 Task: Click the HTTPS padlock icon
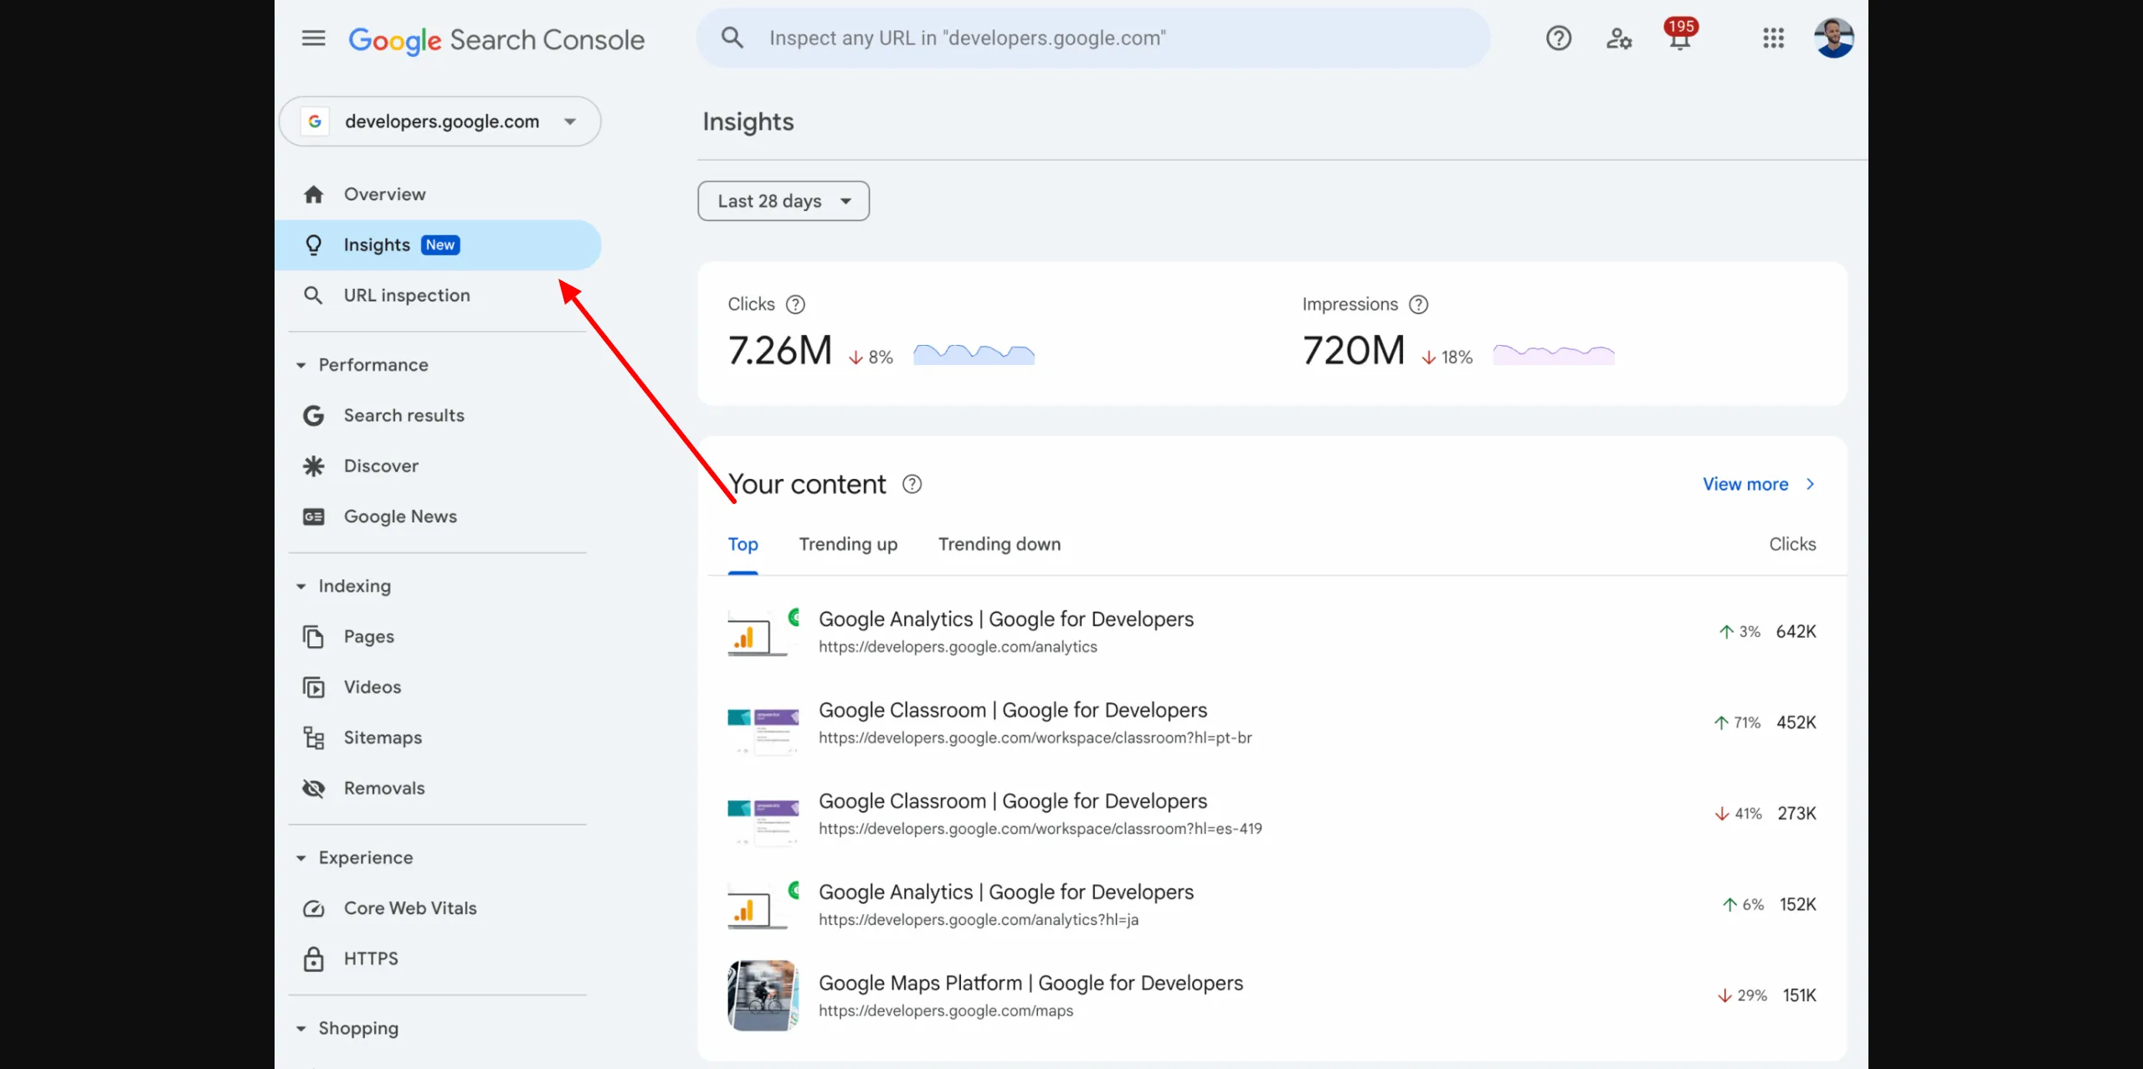[313, 959]
